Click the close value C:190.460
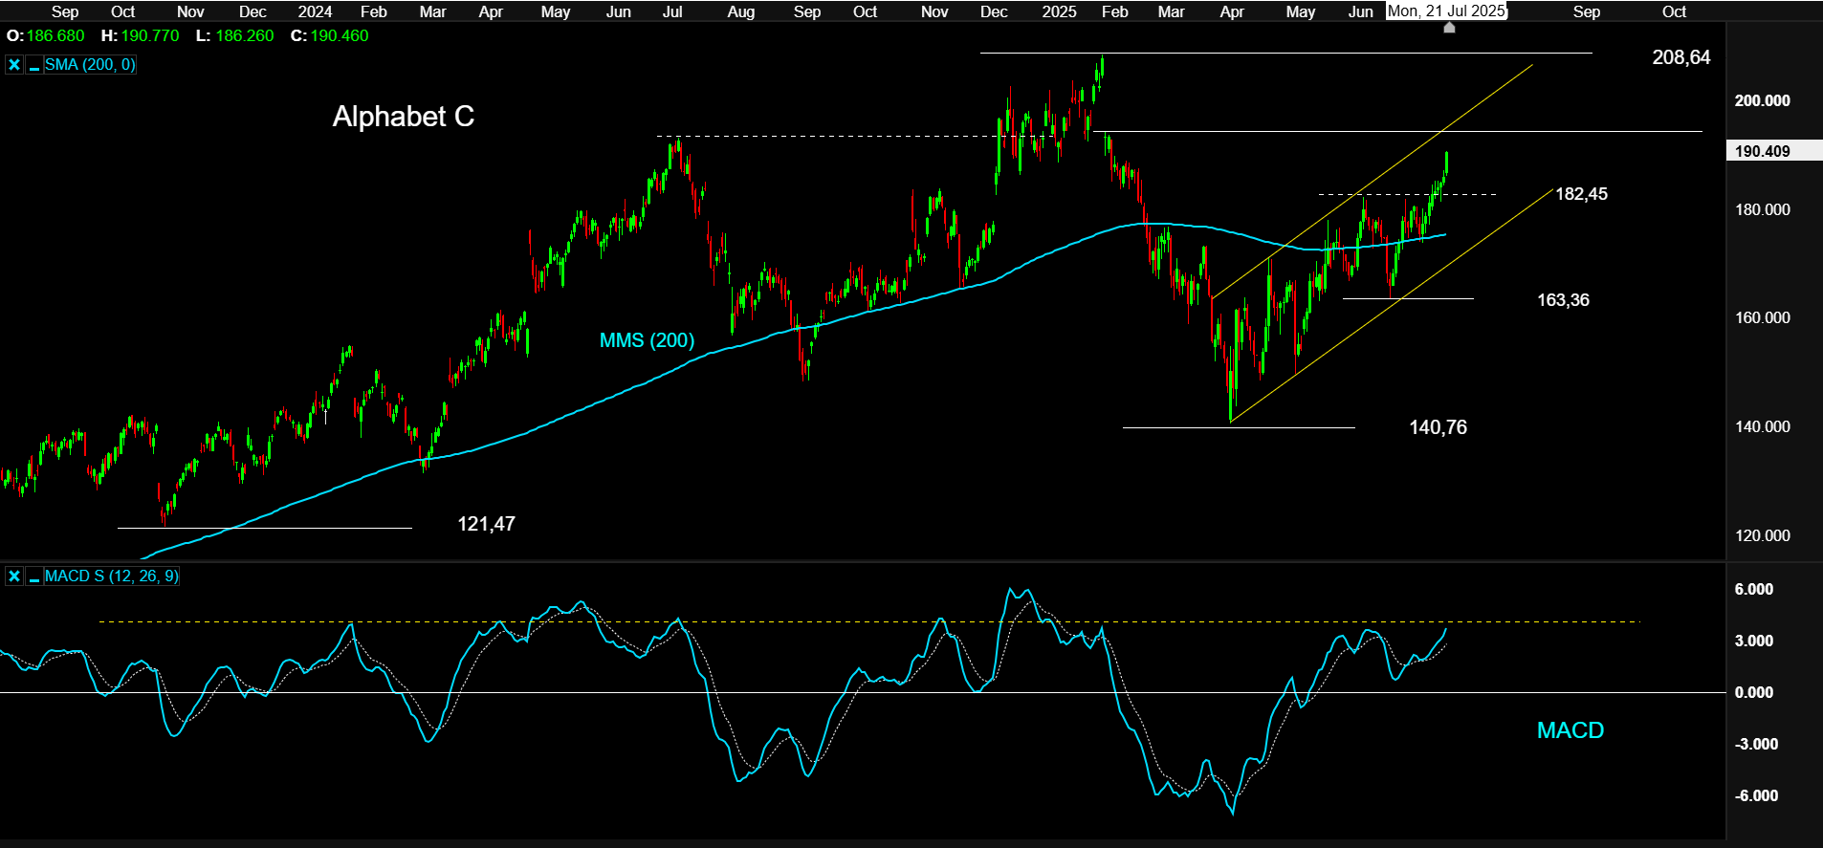The height and width of the screenshot is (848, 1823). (329, 35)
